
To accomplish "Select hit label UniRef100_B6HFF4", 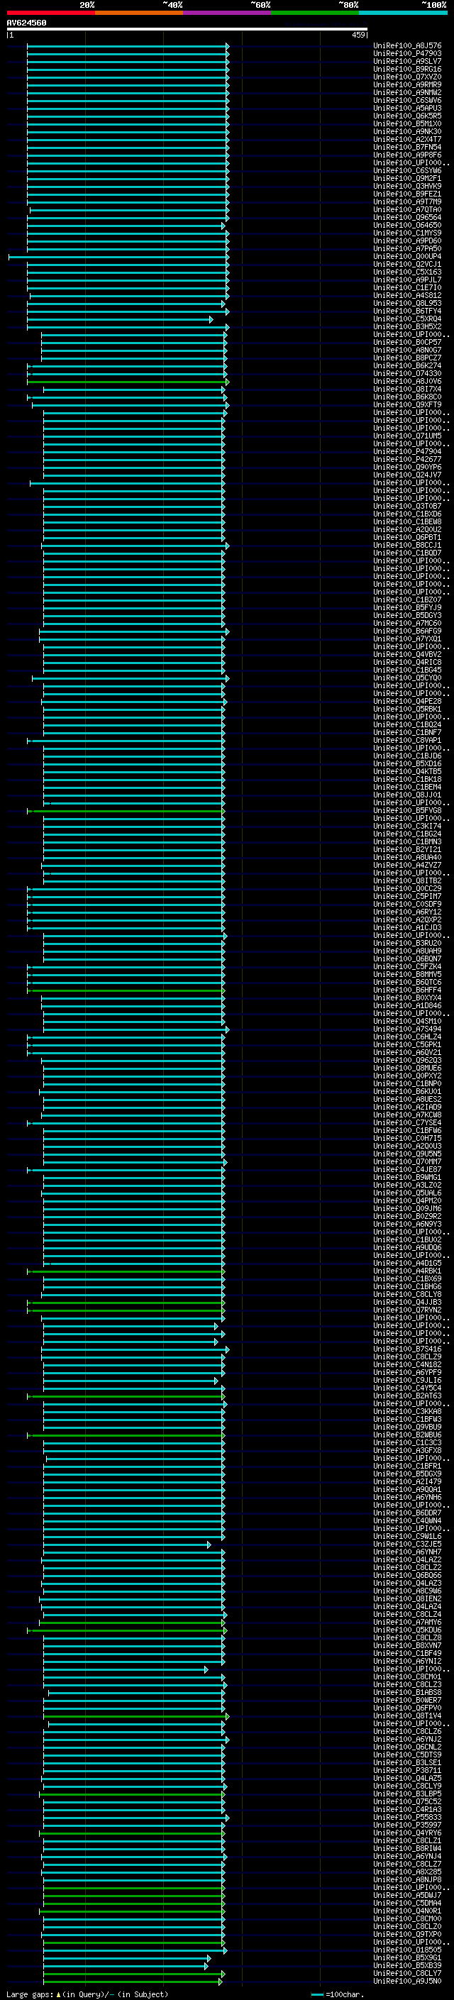I will pyautogui.click(x=407, y=990).
